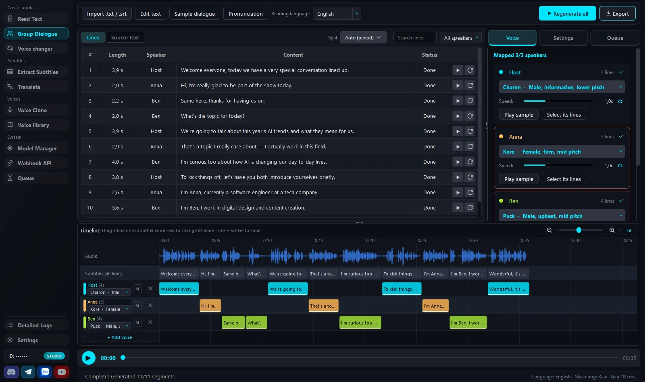Change Anna's voice from Kore
This screenshot has height=382, width=645.
click(x=562, y=152)
